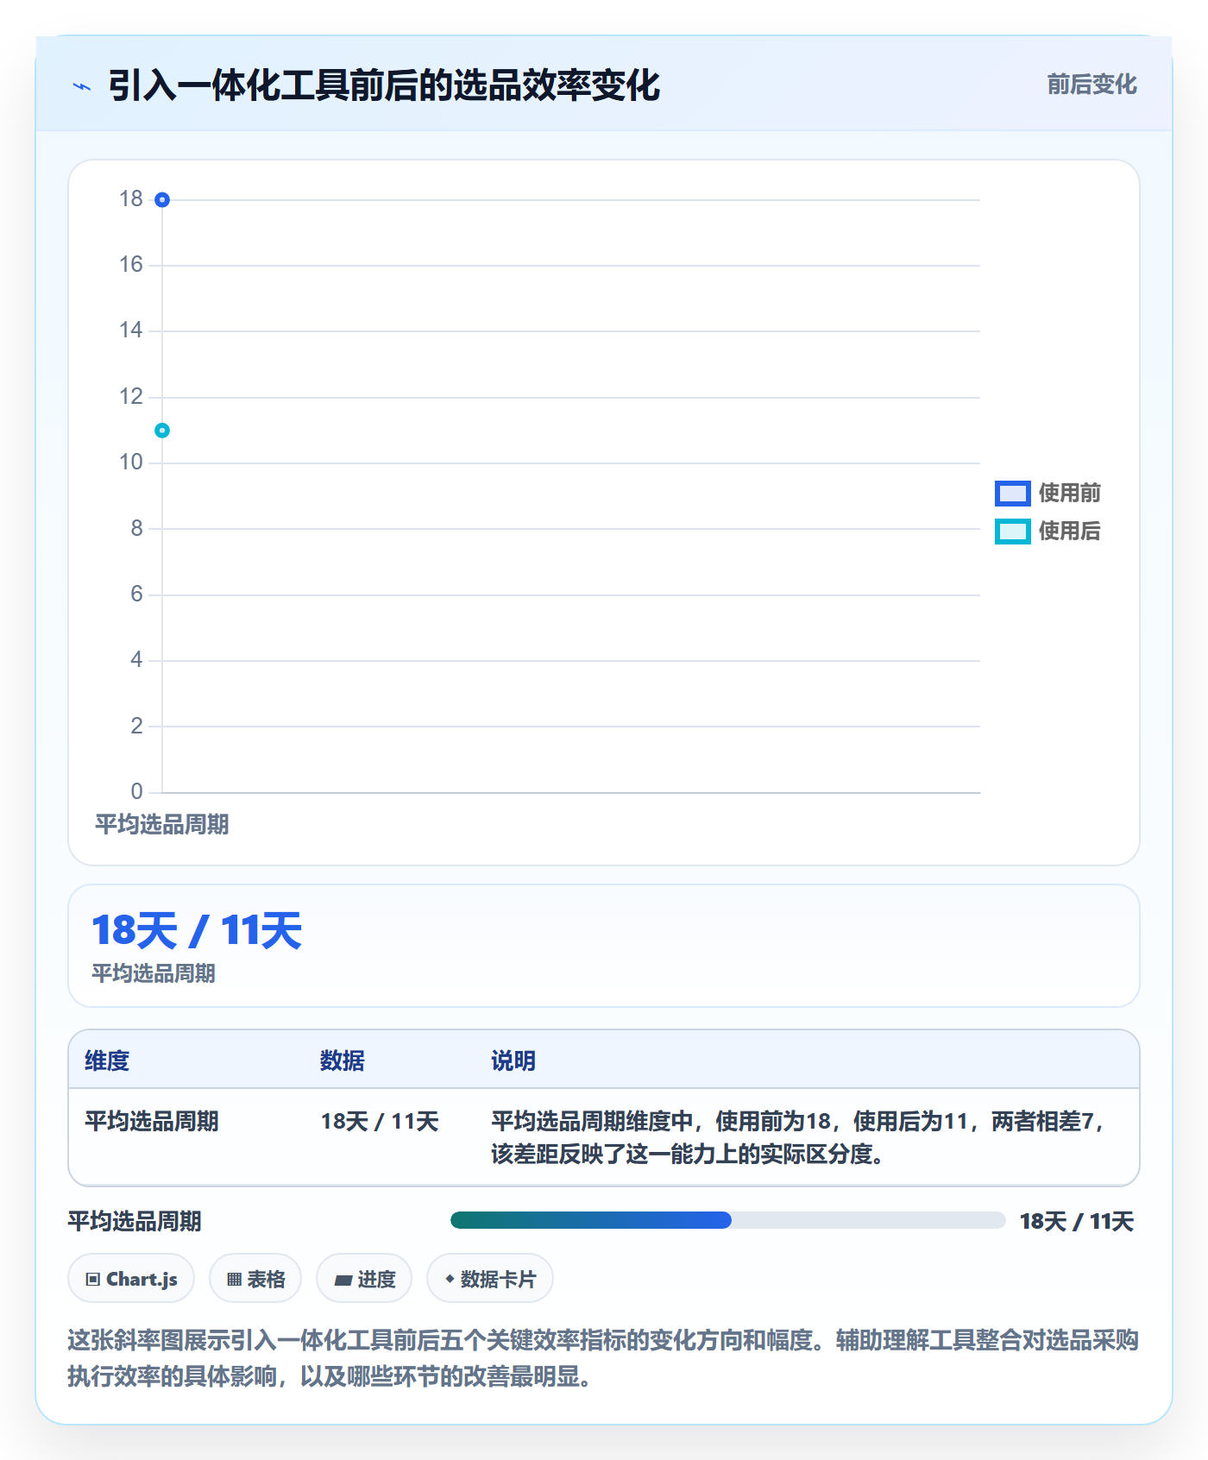The image size is (1208, 1460).
Task: Select the 进度 tag chip
Action: click(x=364, y=1279)
